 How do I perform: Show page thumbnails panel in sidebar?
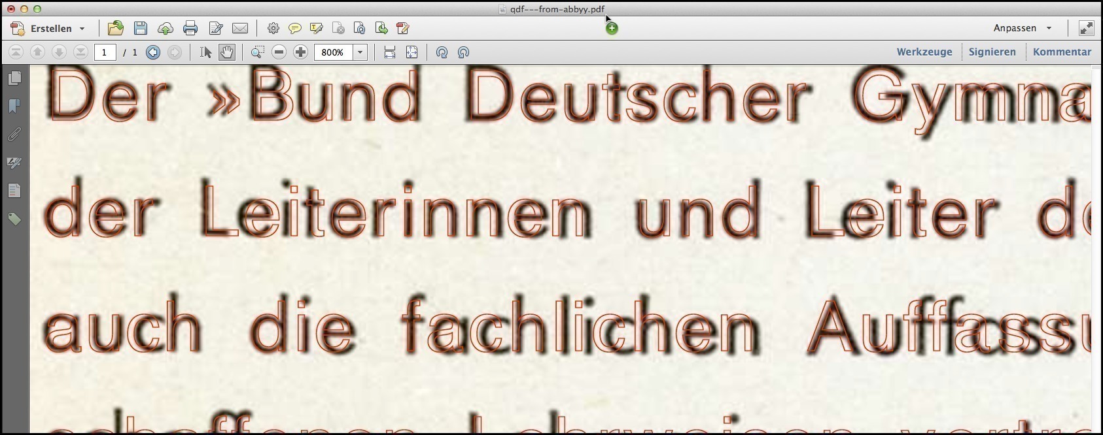coord(14,78)
